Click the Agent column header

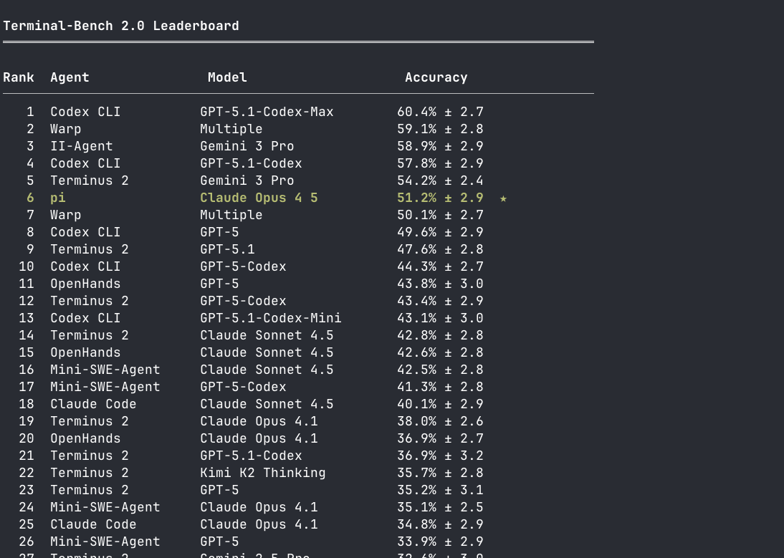click(70, 77)
